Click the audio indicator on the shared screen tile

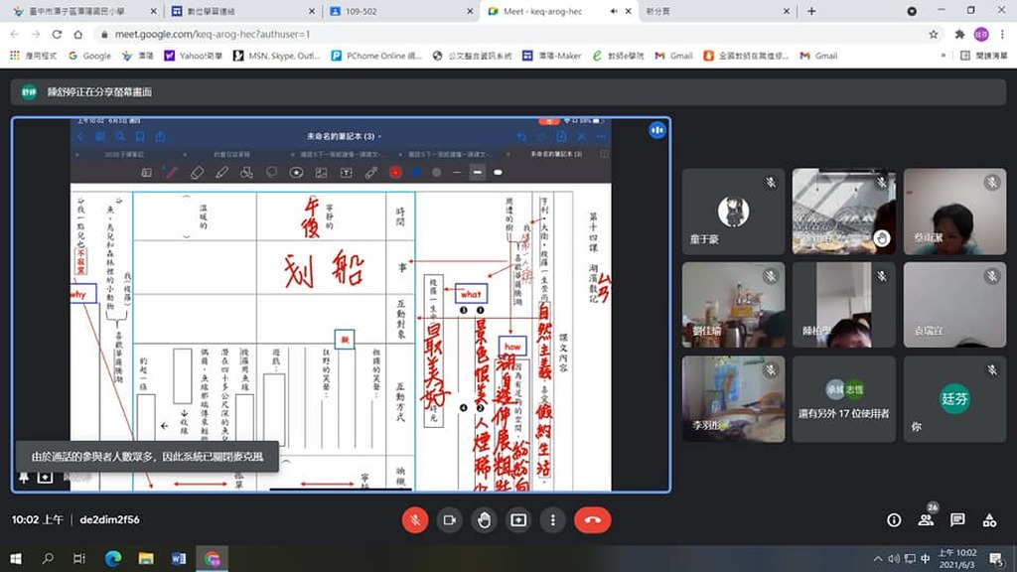click(x=657, y=130)
